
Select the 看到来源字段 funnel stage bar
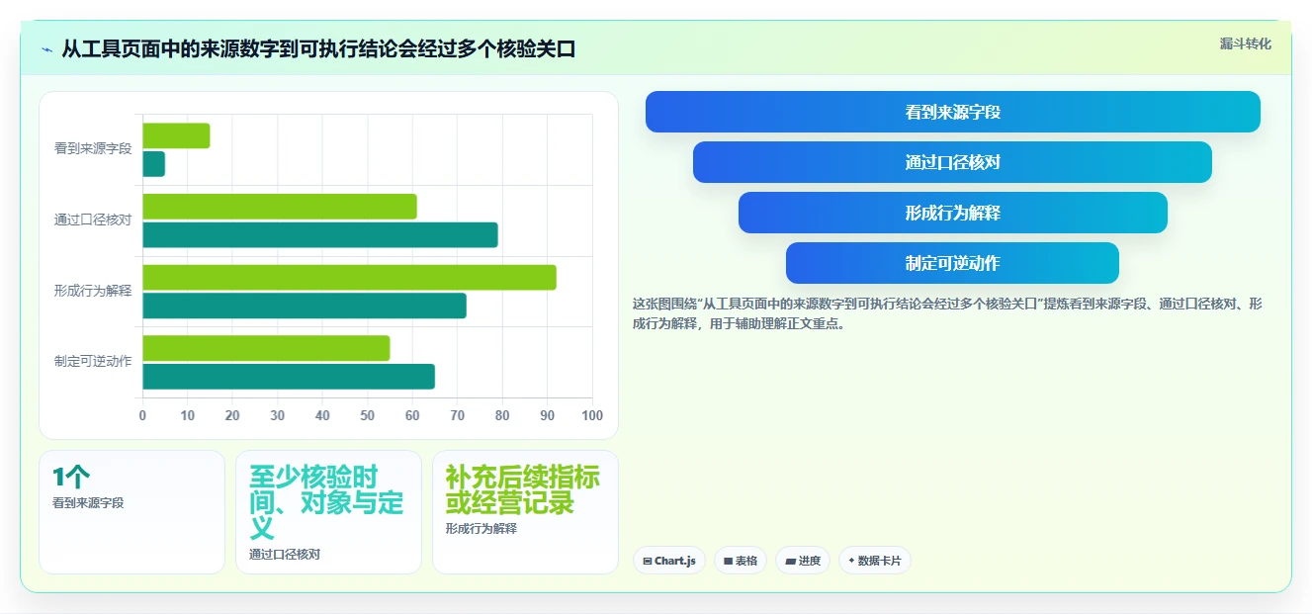(953, 112)
